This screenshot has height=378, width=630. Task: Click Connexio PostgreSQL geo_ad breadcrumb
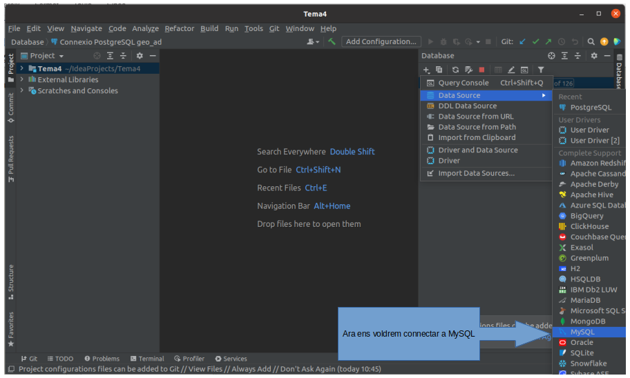pos(106,42)
